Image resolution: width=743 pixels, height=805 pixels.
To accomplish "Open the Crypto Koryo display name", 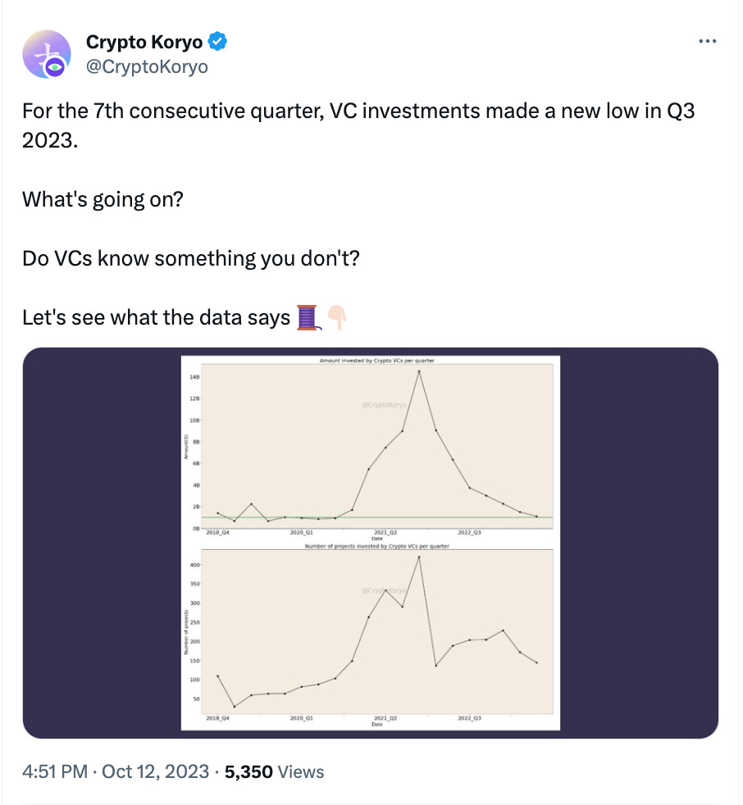I will coord(144,42).
